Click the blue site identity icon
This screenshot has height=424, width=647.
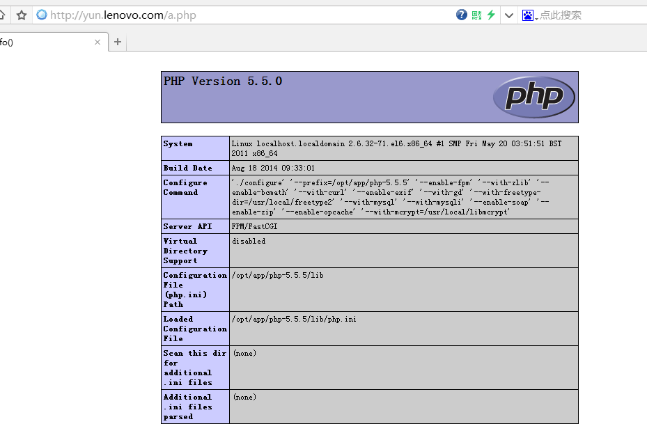tap(42, 15)
